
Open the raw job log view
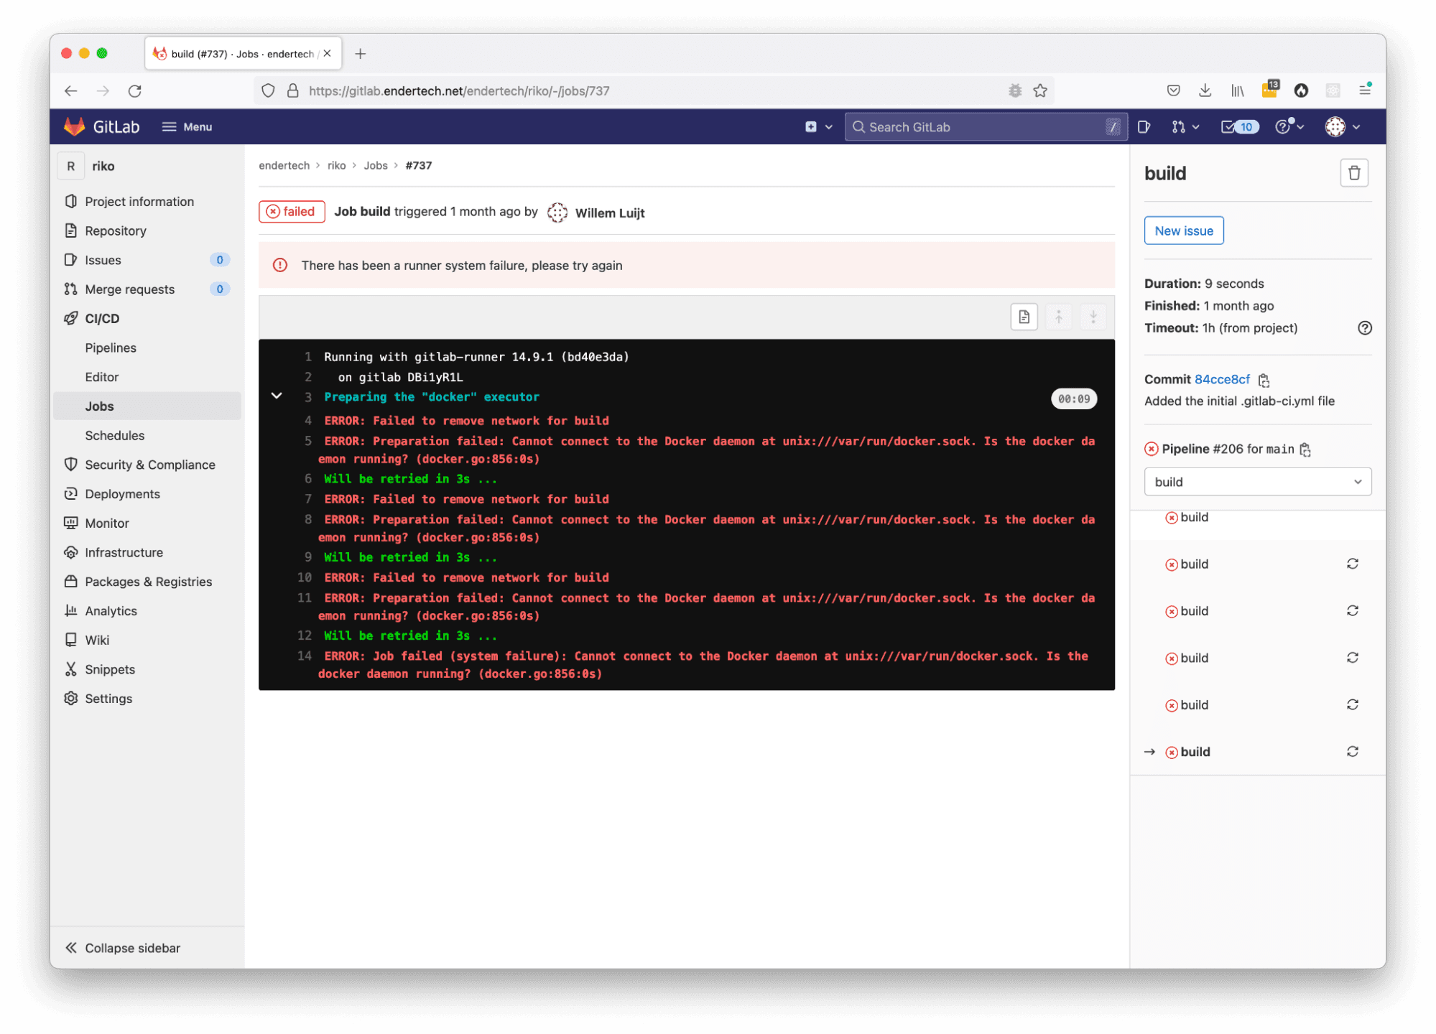(x=1024, y=317)
